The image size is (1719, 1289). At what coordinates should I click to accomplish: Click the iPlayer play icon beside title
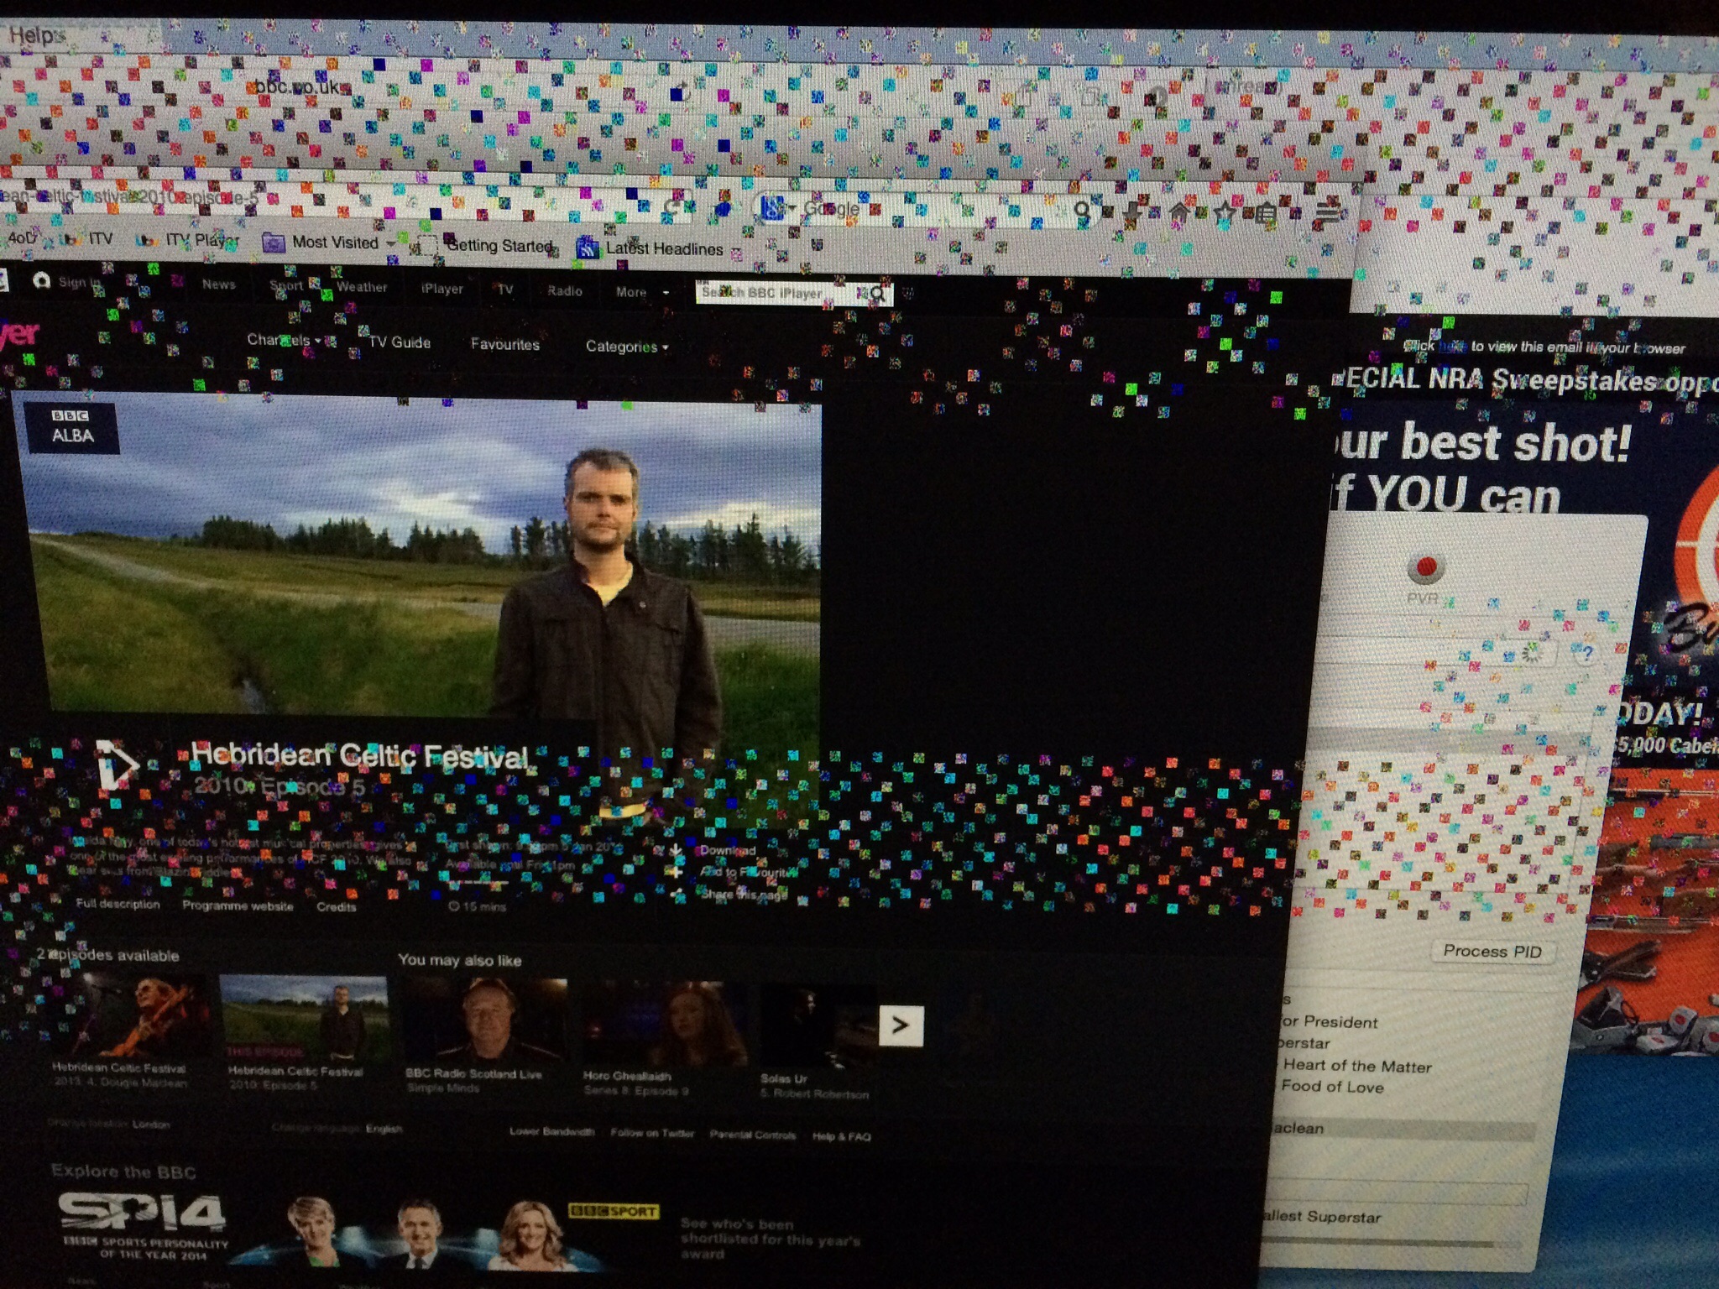tap(117, 765)
